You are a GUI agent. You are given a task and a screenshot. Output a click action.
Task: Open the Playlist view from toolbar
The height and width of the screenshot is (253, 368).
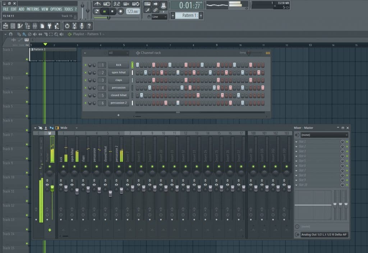(5, 26)
